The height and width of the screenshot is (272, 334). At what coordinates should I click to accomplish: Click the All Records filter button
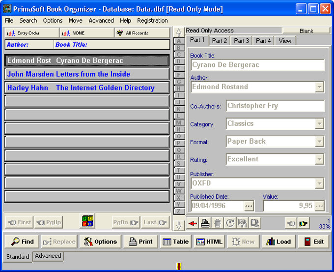pos(142,33)
